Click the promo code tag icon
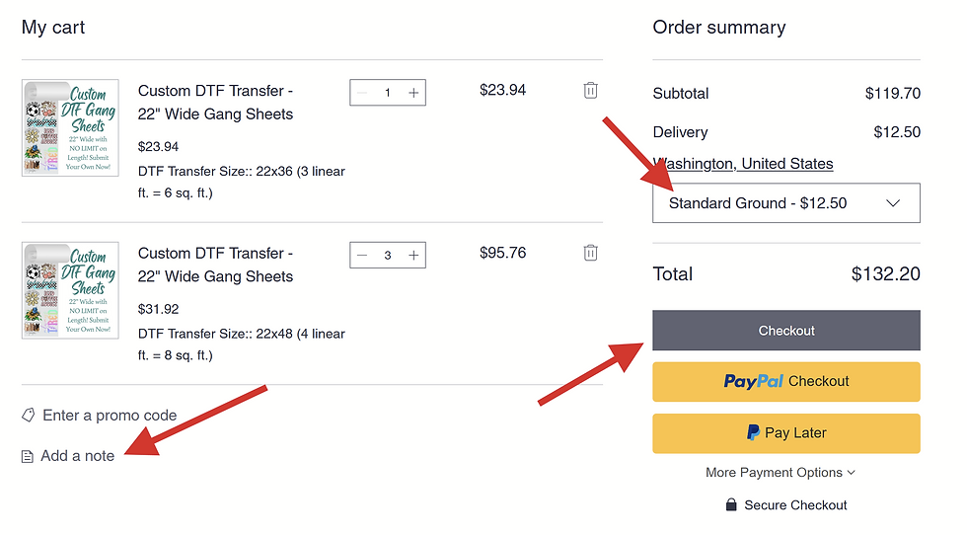Screen dimensions: 967x535 [29, 416]
